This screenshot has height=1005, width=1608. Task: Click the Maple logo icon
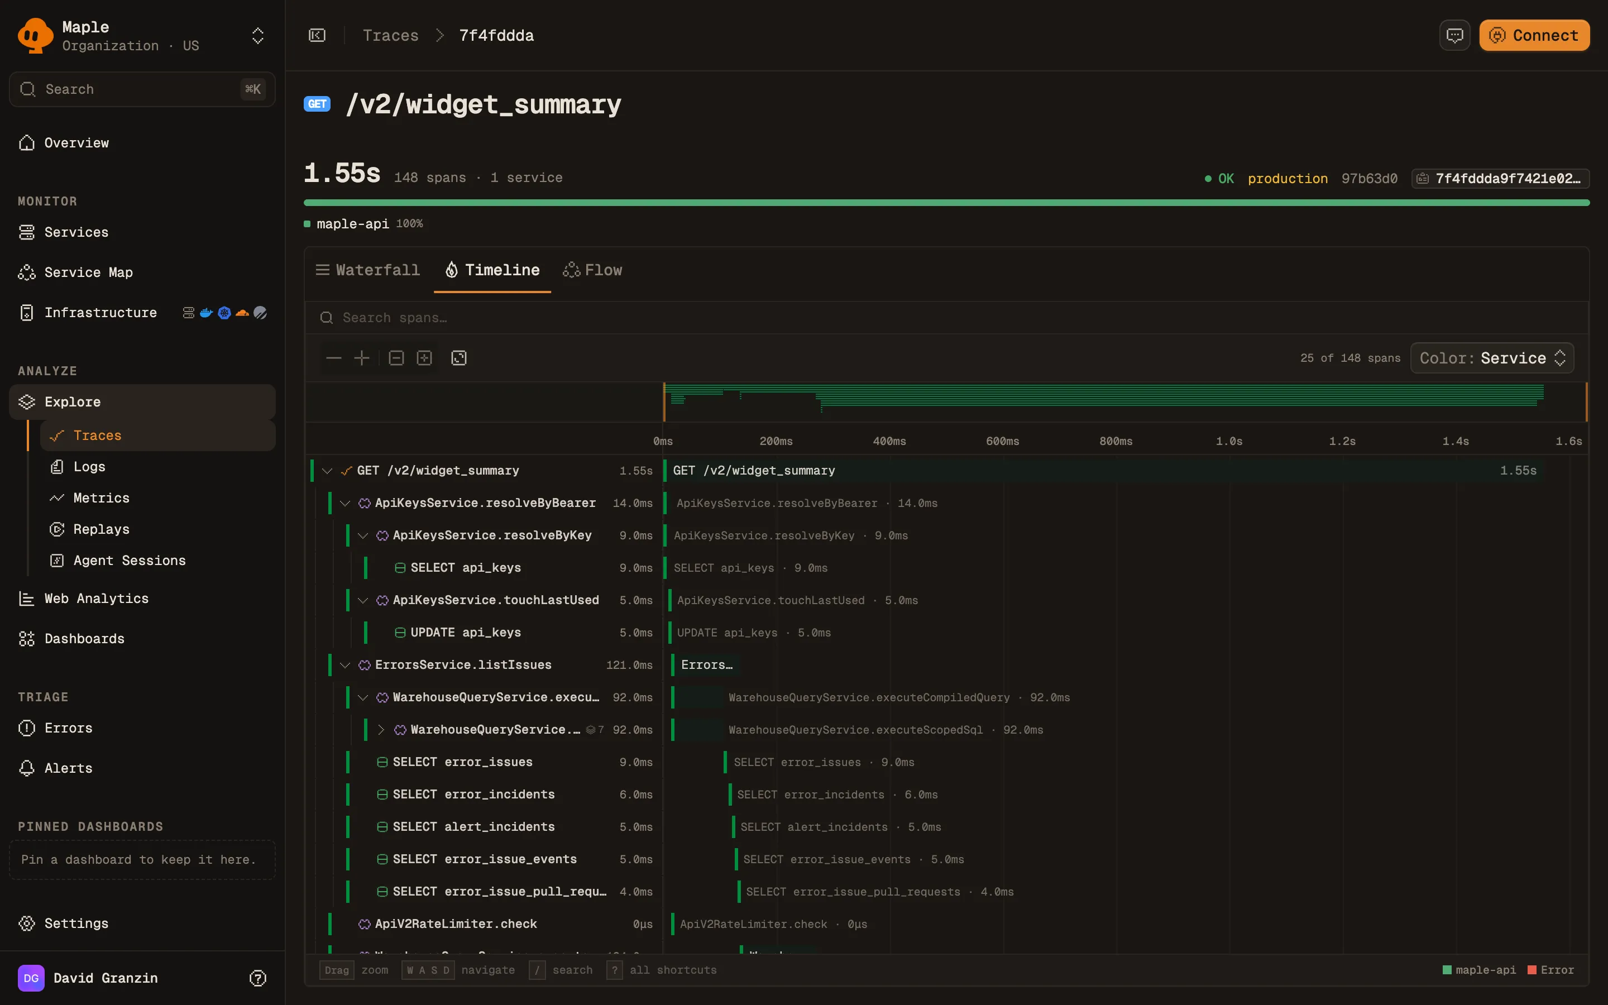(x=35, y=35)
